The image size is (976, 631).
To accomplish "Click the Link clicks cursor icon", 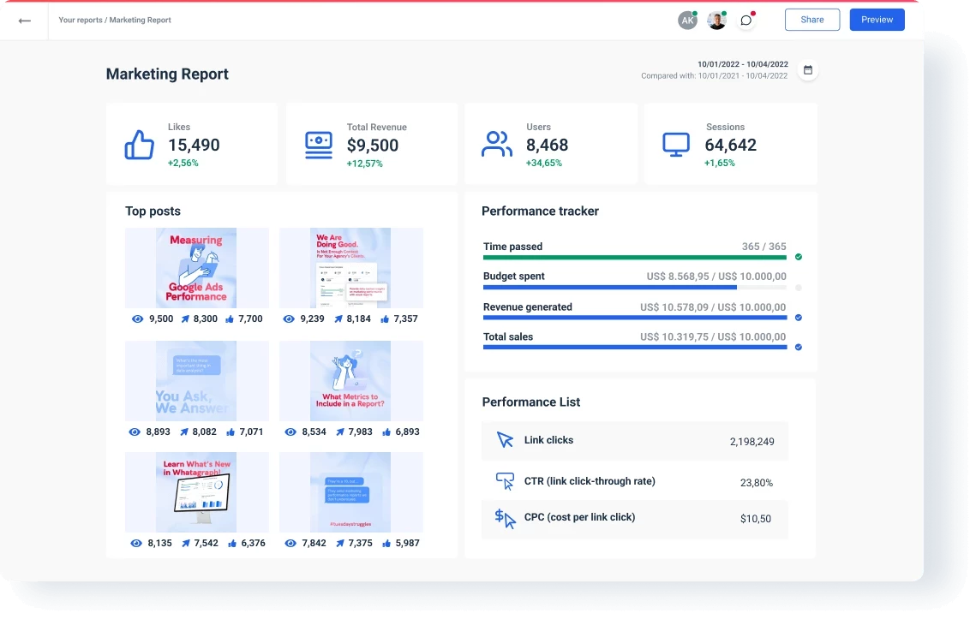I will point(505,440).
